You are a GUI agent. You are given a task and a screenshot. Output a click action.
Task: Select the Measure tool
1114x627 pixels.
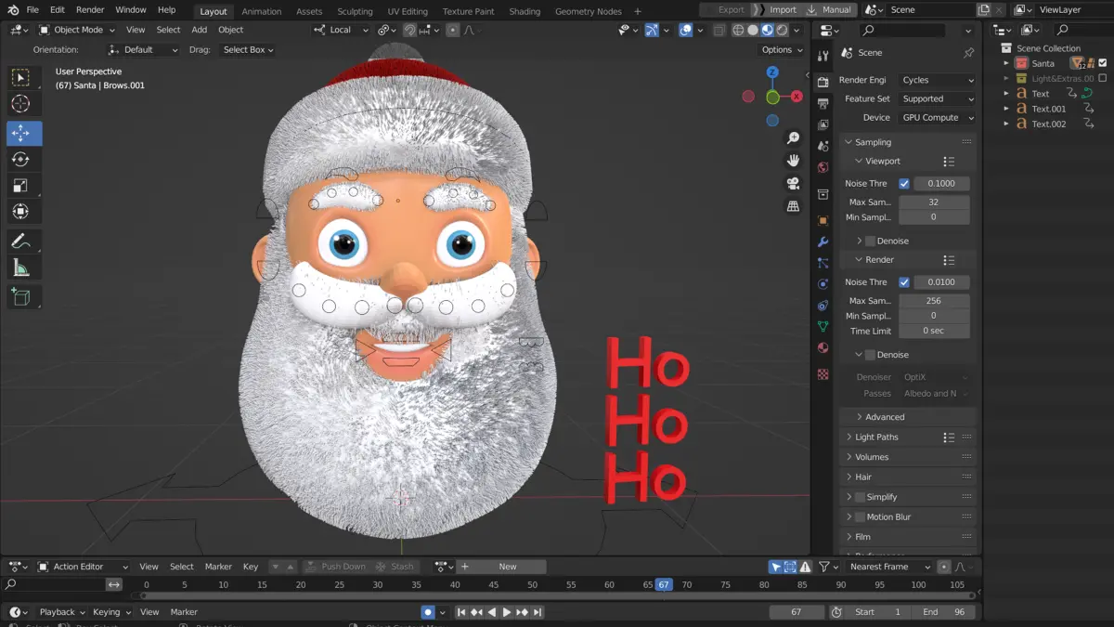click(20, 268)
